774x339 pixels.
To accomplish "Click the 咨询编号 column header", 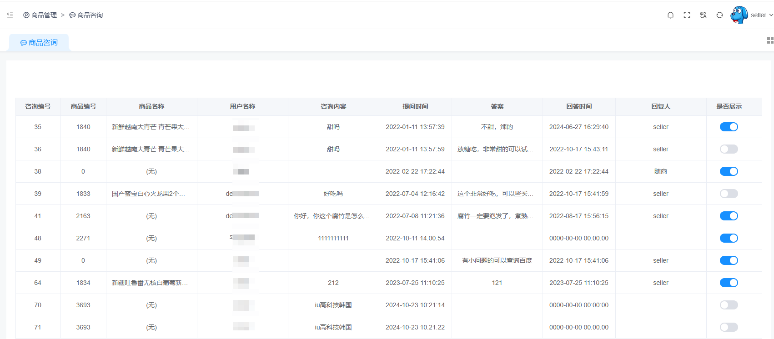I will click(x=38, y=106).
